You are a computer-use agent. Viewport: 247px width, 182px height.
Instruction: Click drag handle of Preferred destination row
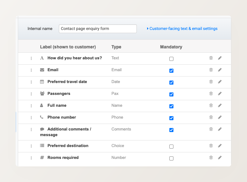click(x=31, y=146)
